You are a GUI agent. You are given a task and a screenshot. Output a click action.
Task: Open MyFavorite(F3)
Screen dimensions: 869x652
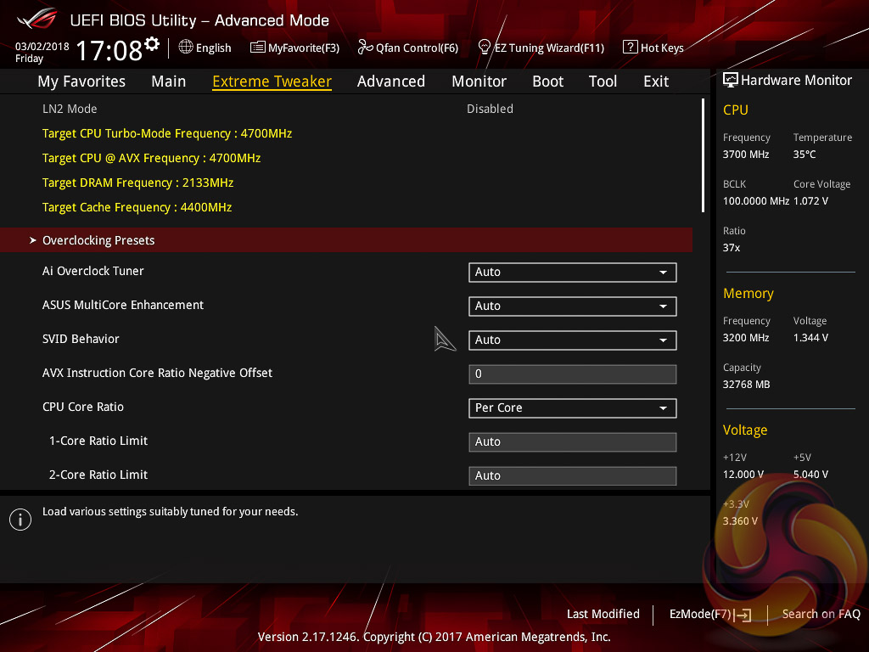point(294,48)
